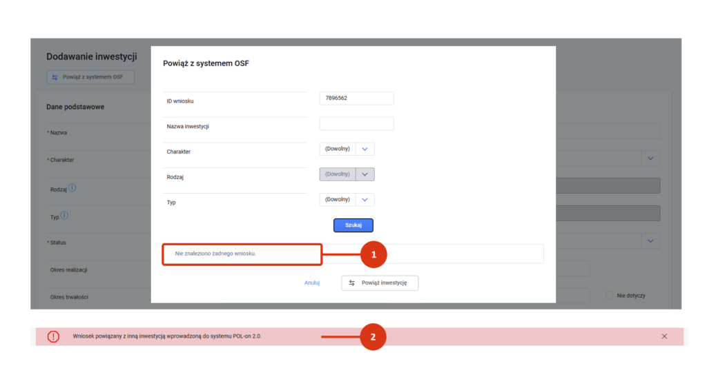Click the error text about POL-on 2.0
The image size is (707, 381).
(x=167, y=336)
